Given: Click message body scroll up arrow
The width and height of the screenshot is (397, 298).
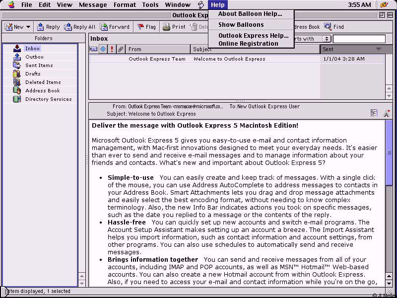Looking at the screenshot, I should [389, 276].
